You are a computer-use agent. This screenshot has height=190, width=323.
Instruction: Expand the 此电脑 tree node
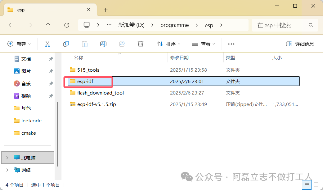7,158
